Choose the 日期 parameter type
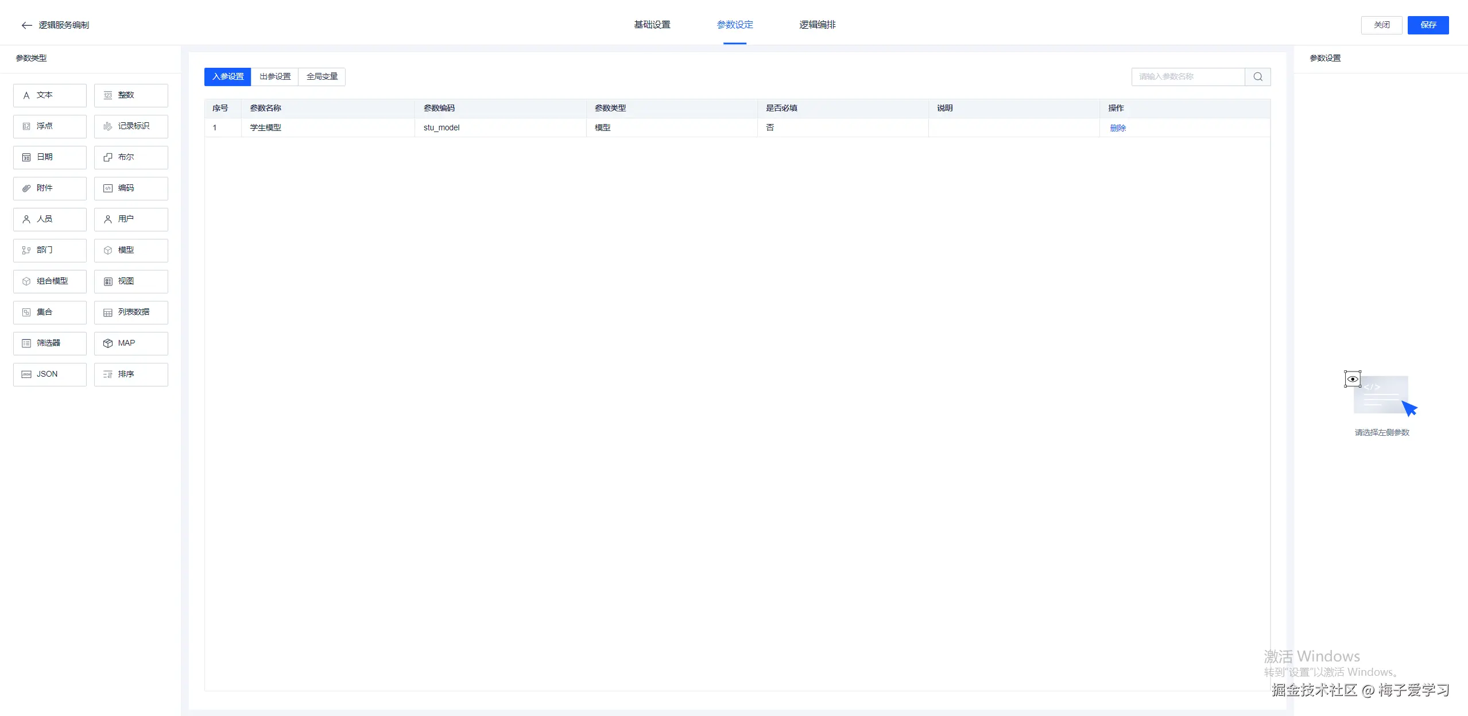The height and width of the screenshot is (716, 1468). click(50, 157)
